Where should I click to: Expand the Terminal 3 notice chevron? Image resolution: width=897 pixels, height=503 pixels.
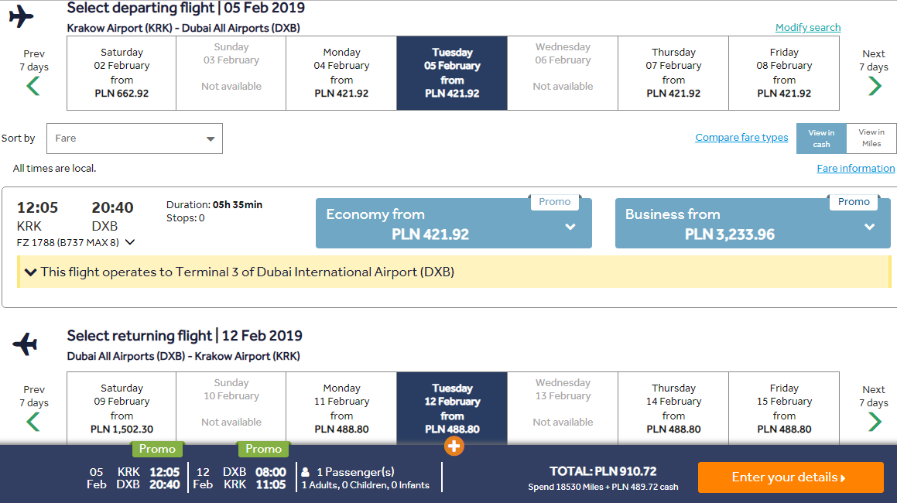coord(31,272)
